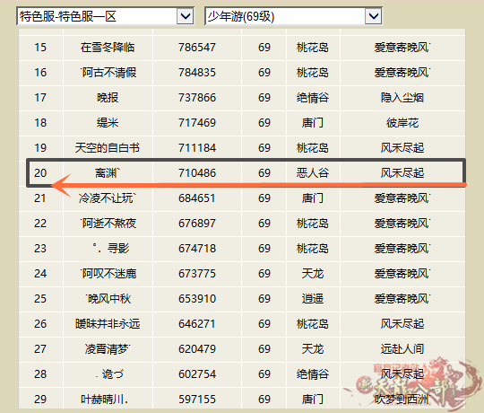Click score value 646271
This screenshot has height=413, width=484.
coord(197,323)
